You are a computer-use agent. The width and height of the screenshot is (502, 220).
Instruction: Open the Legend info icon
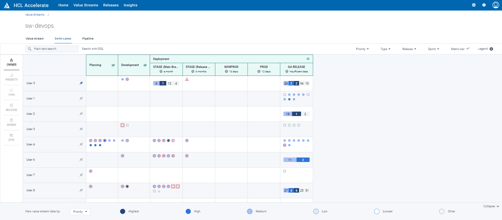coord(491,49)
